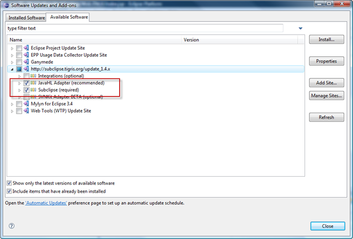Toggle the subclipse.tigris.org site checkbox
This screenshot has height=239, width=353.
(x=19, y=69)
